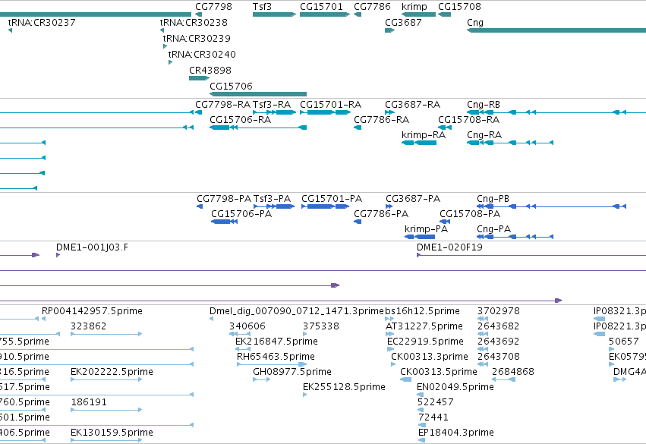Select the Tsf3 gene bar
Screen dimensions: 646x444
[x=274, y=14]
